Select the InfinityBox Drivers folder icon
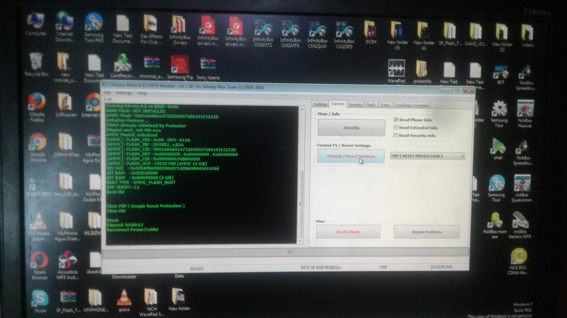 (180, 30)
